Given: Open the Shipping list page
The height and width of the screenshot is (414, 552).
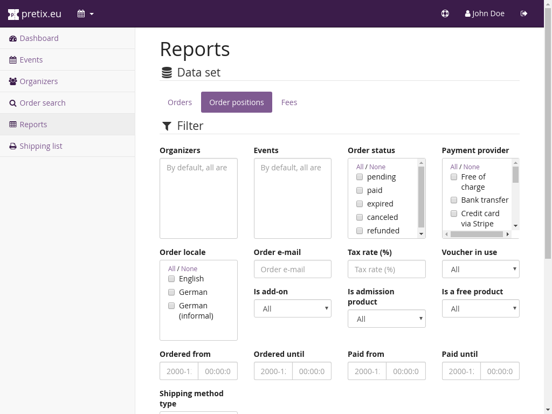Looking at the screenshot, I should tap(40, 146).
